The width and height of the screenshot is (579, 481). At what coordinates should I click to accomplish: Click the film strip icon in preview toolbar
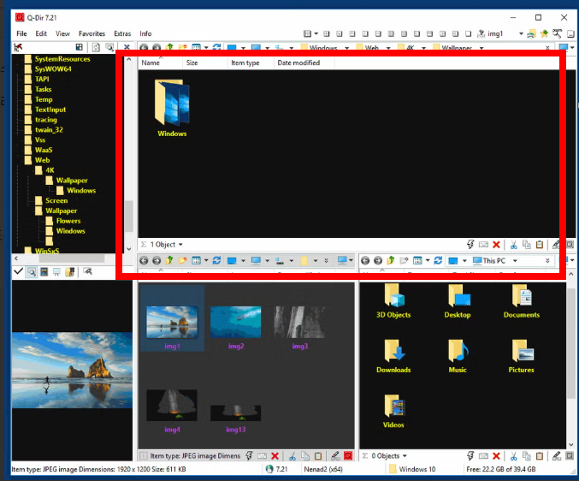(44, 272)
